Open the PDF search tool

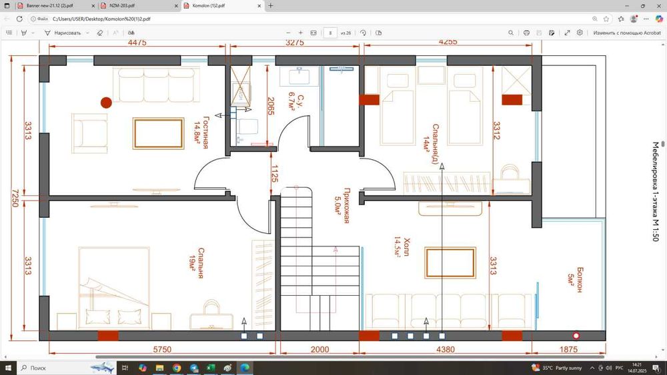(x=511, y=32)
